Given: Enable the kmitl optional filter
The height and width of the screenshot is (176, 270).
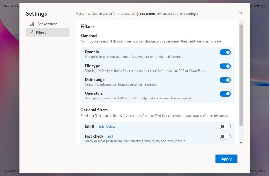Looking at the screenshot, I should [225, 127].
